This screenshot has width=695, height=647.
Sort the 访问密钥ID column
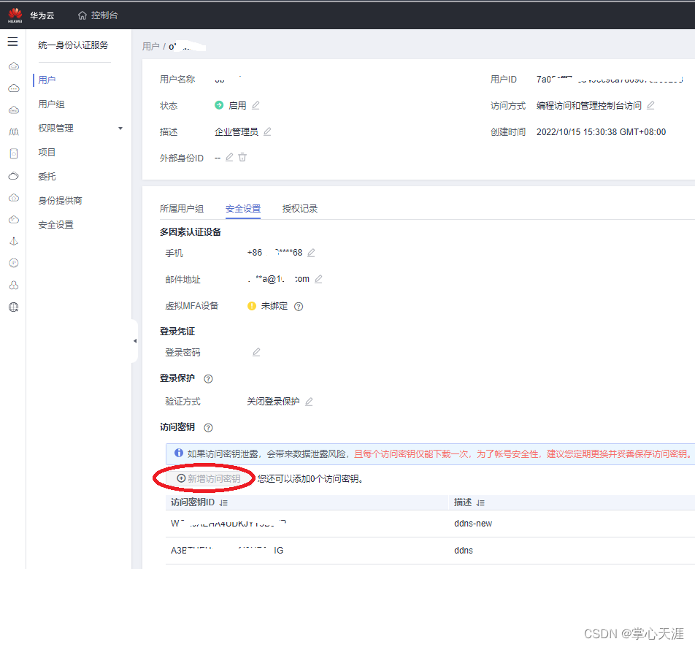pos(224,502)
